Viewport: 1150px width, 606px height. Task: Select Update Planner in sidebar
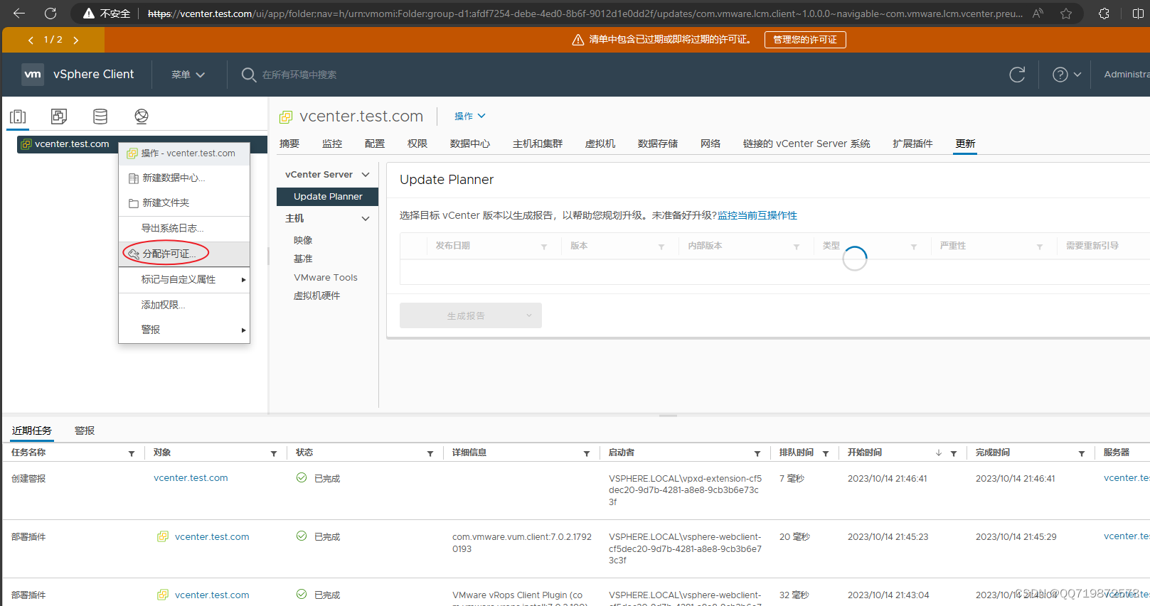click(327, 196)
